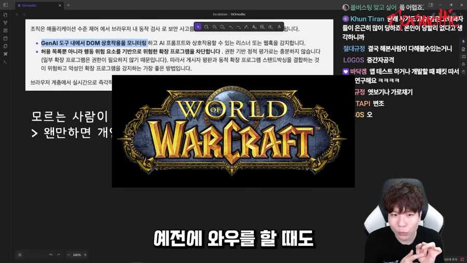
Task: Select the freedraw Pencil tool
Action: [x=246, y=27]
